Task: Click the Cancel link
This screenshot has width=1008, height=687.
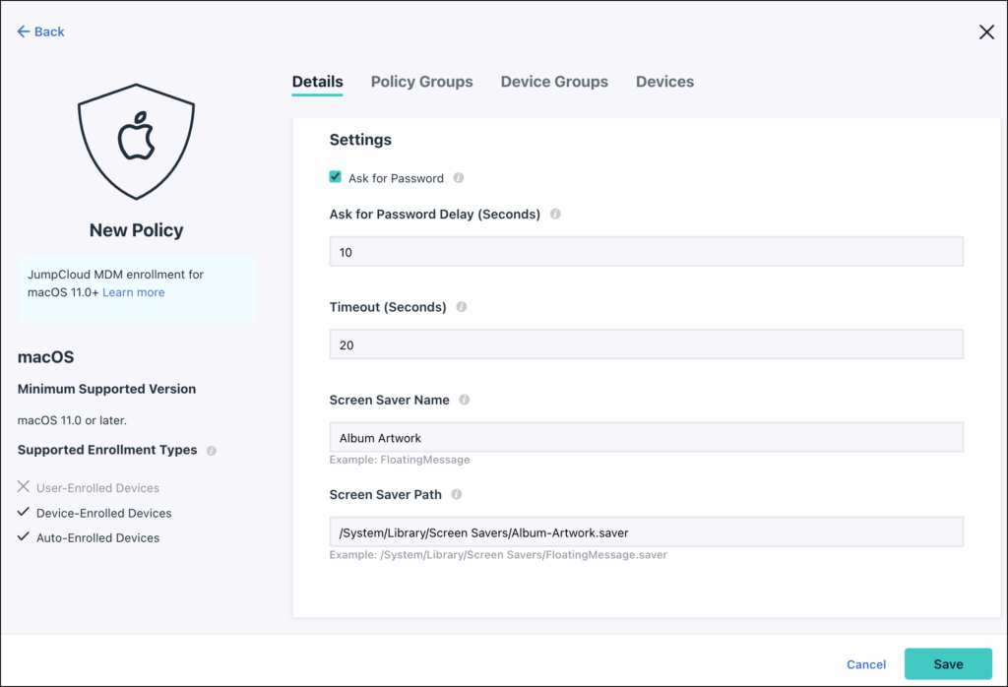Action: [866, 664]
